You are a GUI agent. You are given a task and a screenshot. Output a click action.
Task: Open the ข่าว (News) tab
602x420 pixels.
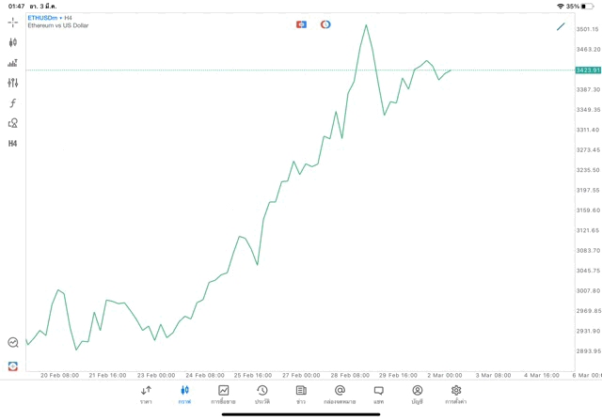(301, 395)
